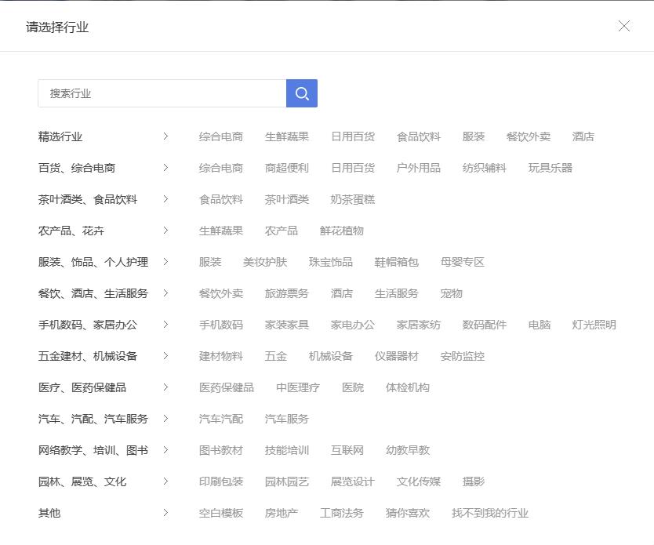Close the 请选择行业 dialog
This screenshot has height=545, width=654.
pos(623,26)
